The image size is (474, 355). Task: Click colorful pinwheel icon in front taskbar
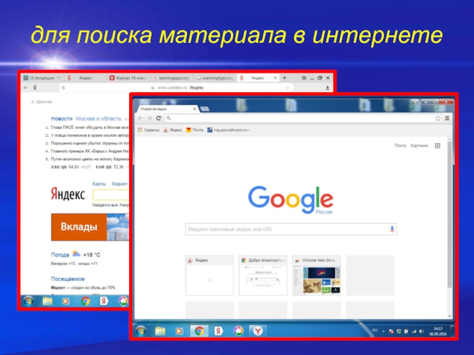pos(238,331)
